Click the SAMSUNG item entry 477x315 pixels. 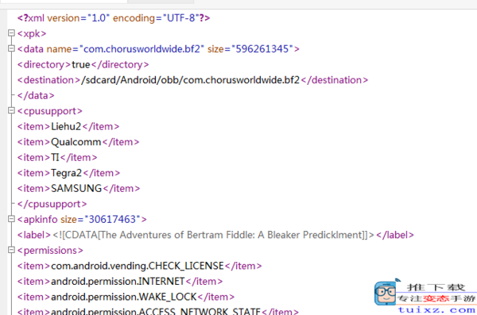(79, 188)
